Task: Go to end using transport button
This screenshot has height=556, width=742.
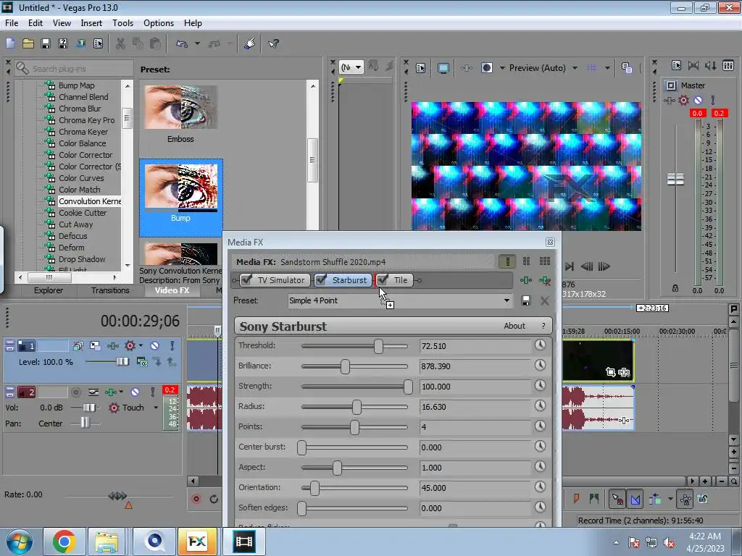Action: click(x=570, y=266)
